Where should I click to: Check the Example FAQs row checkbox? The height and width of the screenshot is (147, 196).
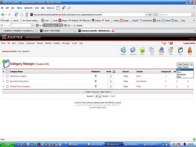click(x=7, y=86)
